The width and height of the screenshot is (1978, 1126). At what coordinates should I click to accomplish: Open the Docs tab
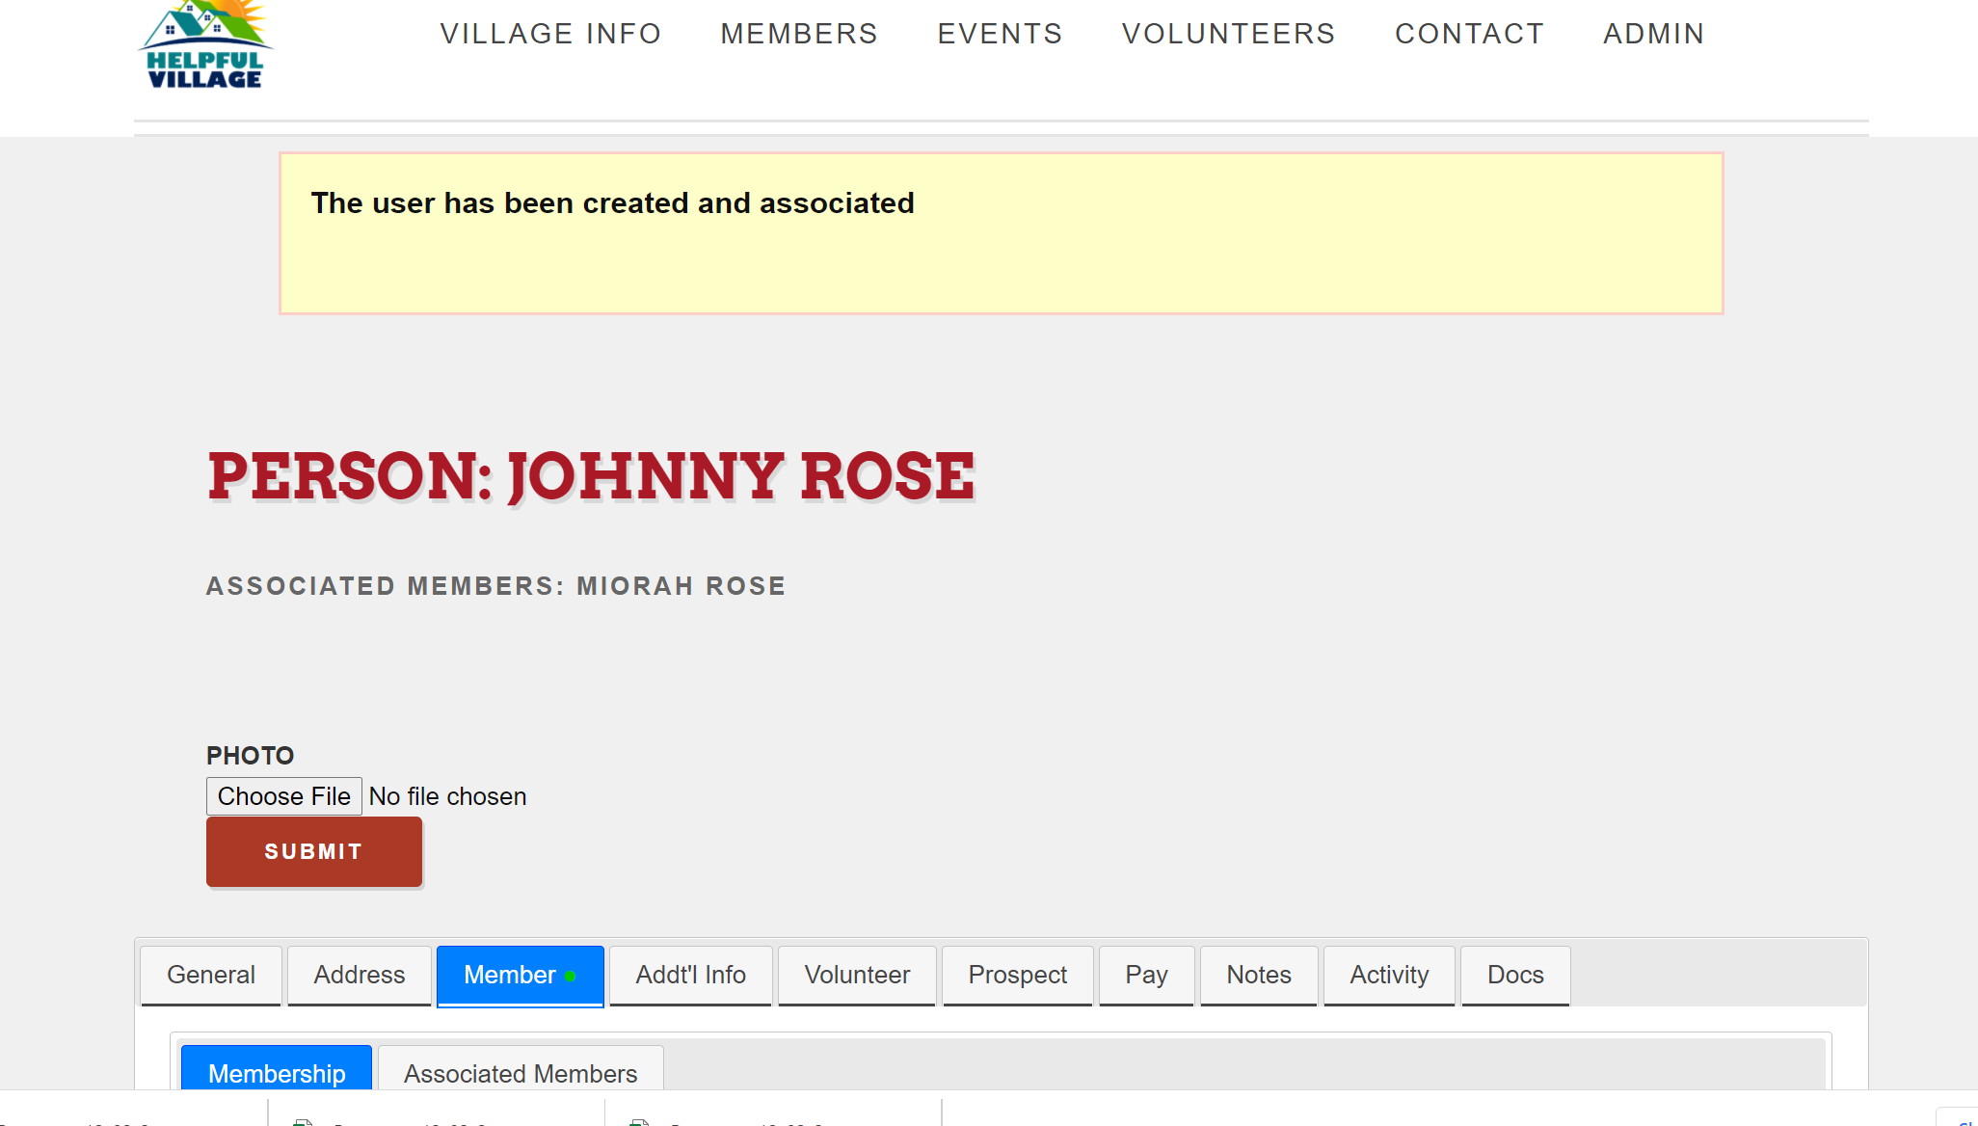1515,976
